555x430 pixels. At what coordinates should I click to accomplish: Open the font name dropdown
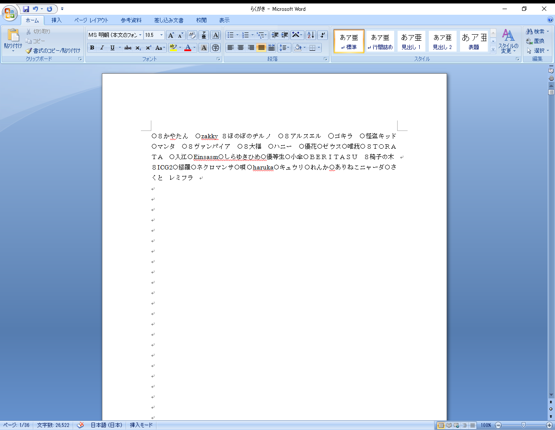tap(140, 35)
